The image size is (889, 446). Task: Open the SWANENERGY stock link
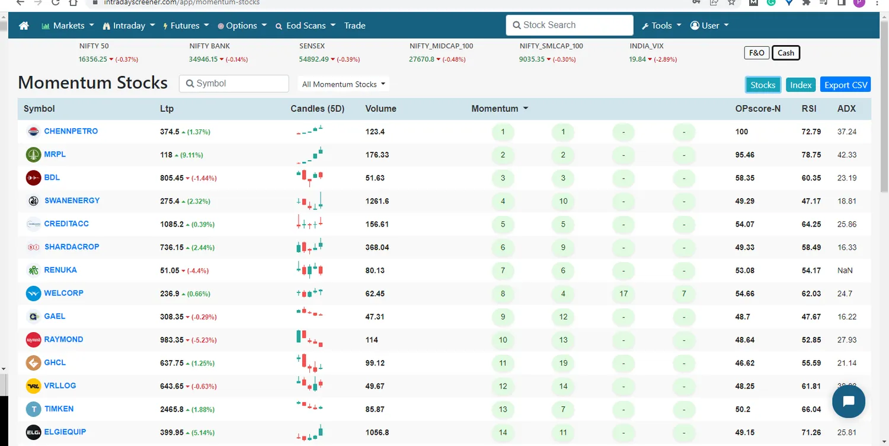[72, 200]
